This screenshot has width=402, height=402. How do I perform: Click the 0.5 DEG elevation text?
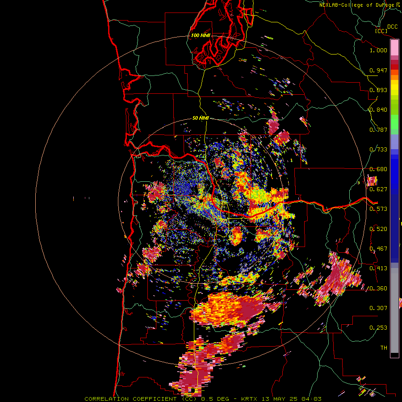pyautogui.click(x=215, y=399)
